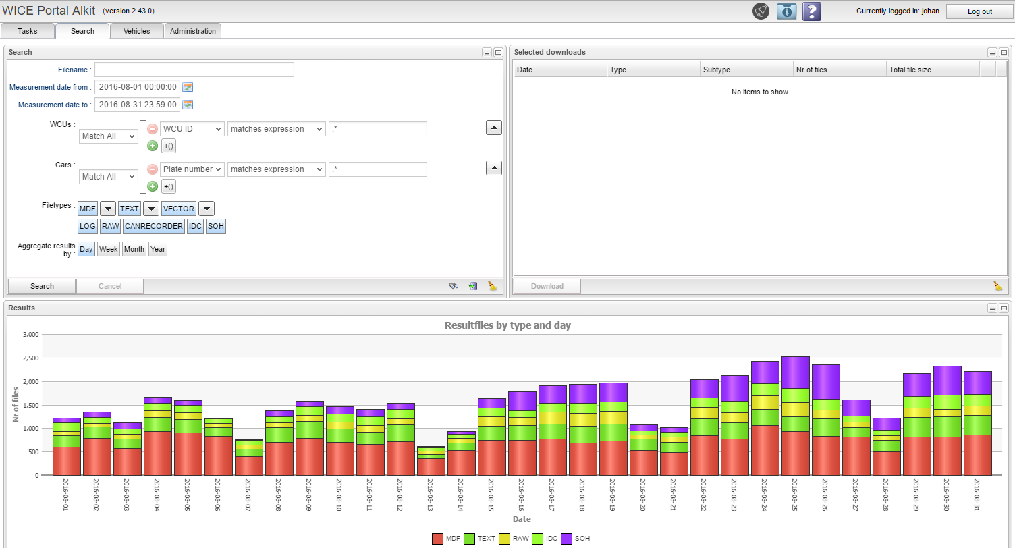
Task: Toggle the CANRECORDER filetype filter
Action: click(x=154, y=227)
